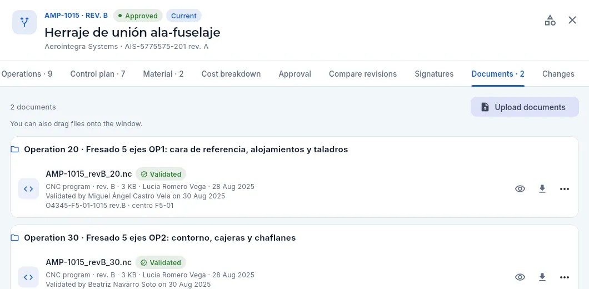Viewport: 589px width, 289px height.
Task: Download the AMP-1015_revB_30.nc file
Action: pos(542,277)
